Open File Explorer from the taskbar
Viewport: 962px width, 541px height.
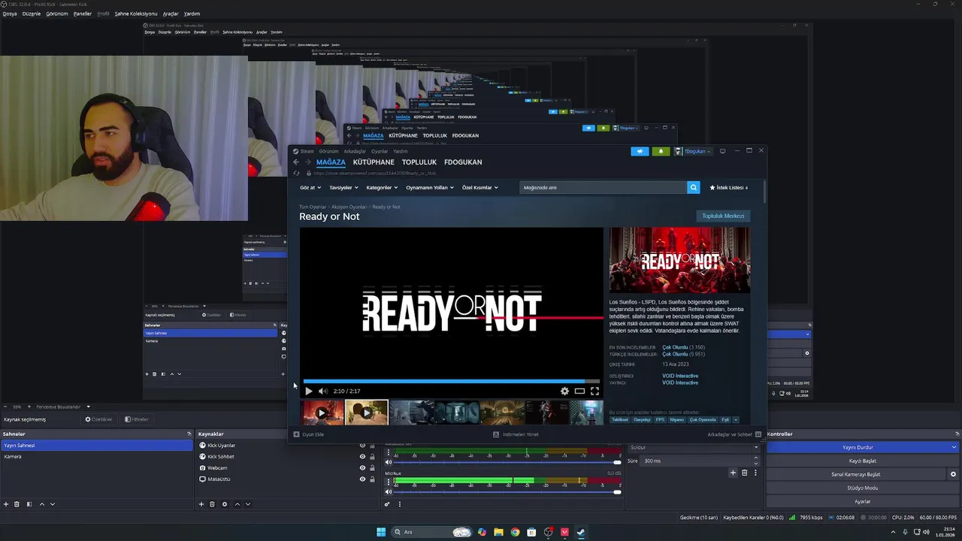(498, 532)
